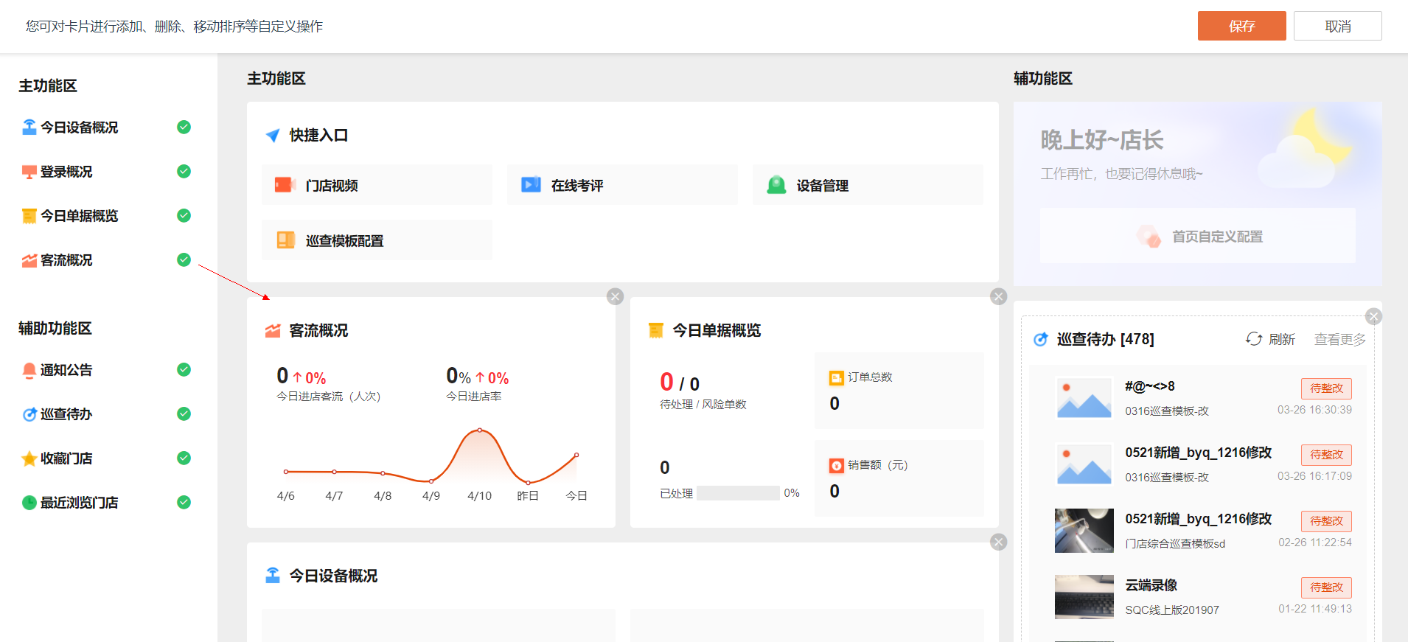Toggle the 最近浏览门店 check mark
The height and width of the screenshot is (642, 1408).
click(184, 502)
